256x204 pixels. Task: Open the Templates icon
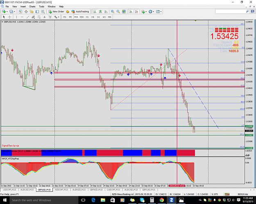[158, 11]
